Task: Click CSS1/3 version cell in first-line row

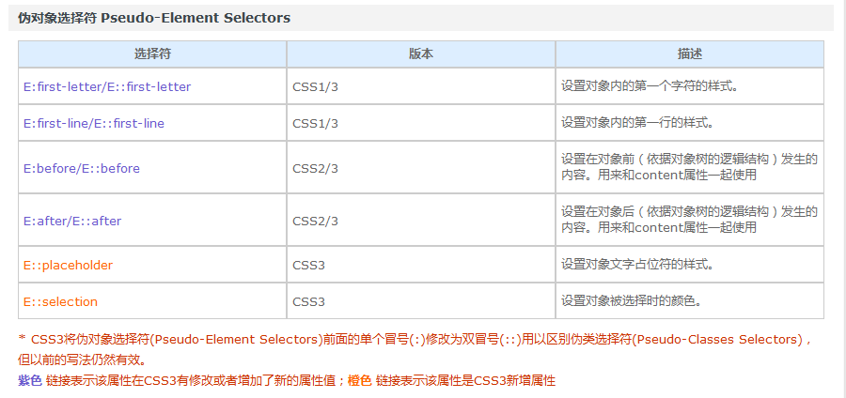Action: [421, 123]
